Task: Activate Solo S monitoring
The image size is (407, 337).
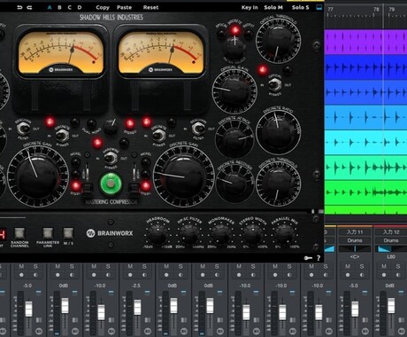Action: (x=301, y=7)
